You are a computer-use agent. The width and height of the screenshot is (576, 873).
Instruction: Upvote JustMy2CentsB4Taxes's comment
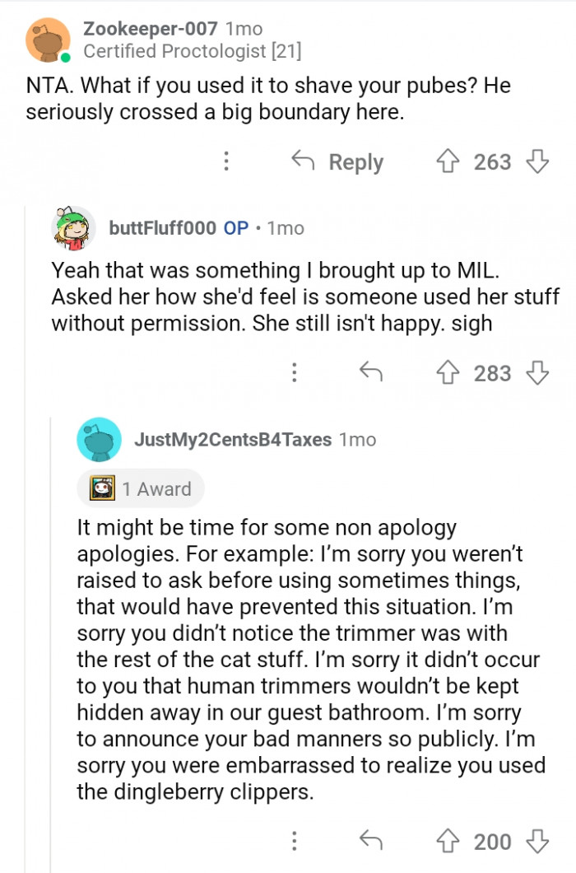(x=449, y=841)
